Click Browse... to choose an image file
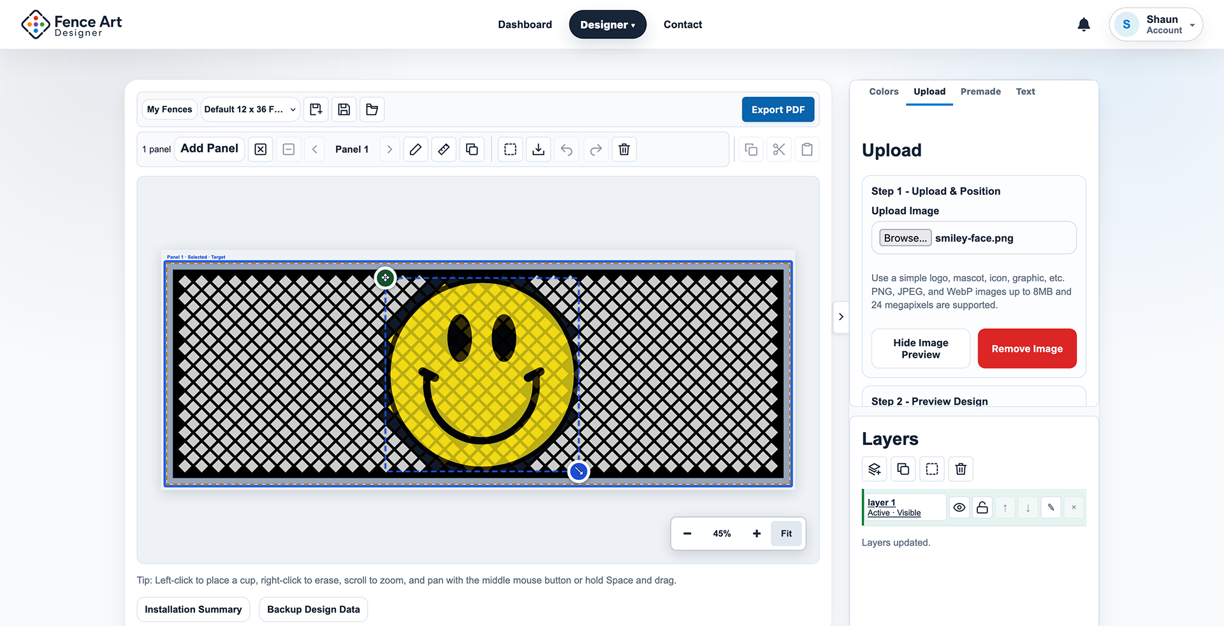The image size is (1224, 626). point(905,238)
